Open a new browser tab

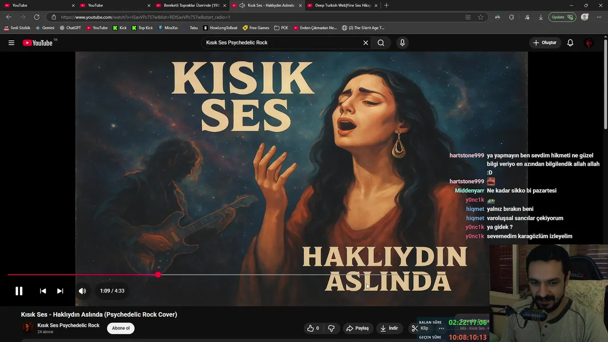tap(386, 5)
